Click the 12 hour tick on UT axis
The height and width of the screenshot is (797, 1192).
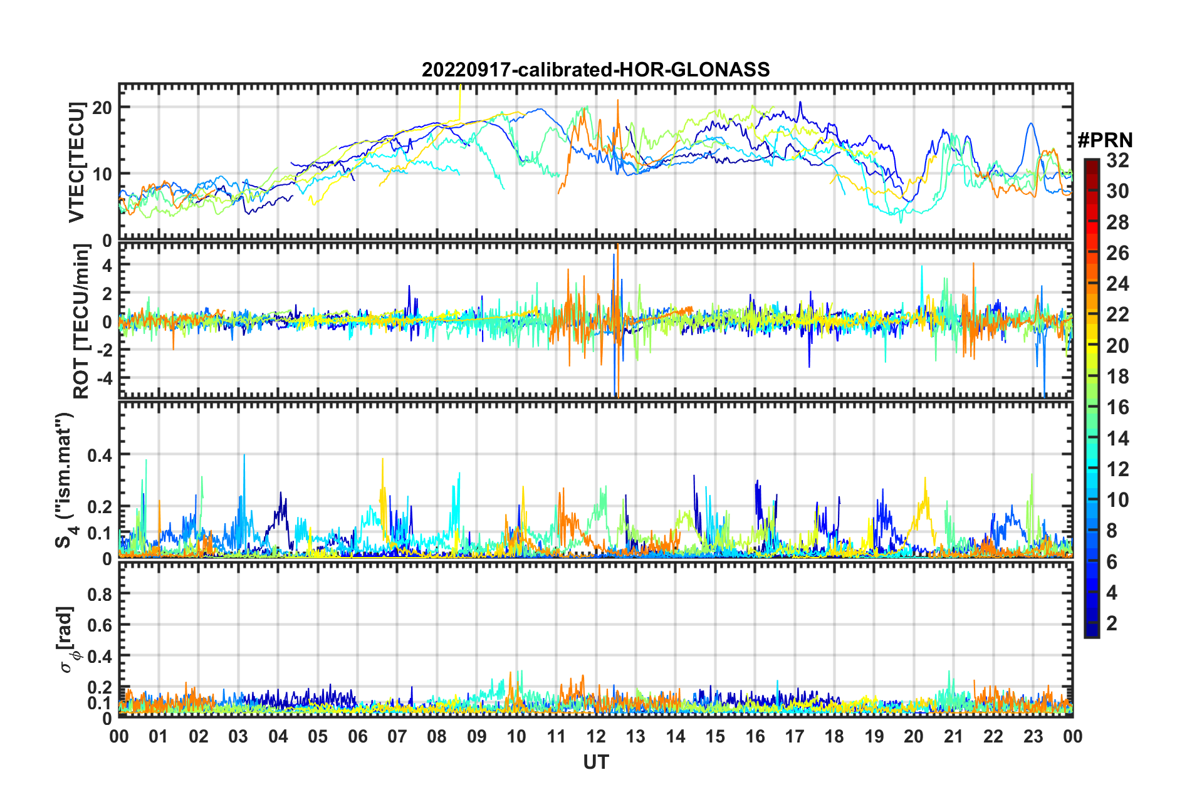pyautogui.click(x=595, y=736)
